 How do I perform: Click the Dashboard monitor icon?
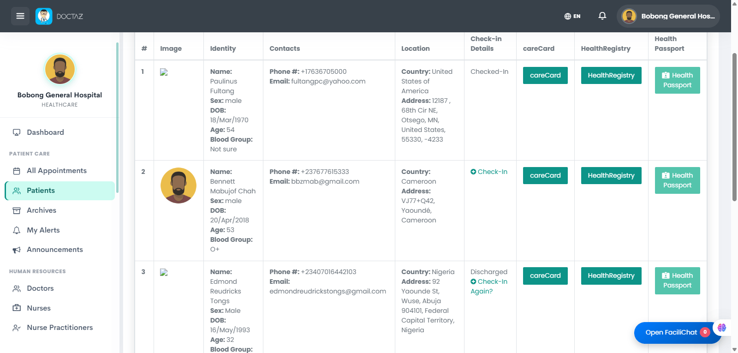click(17, 132)
